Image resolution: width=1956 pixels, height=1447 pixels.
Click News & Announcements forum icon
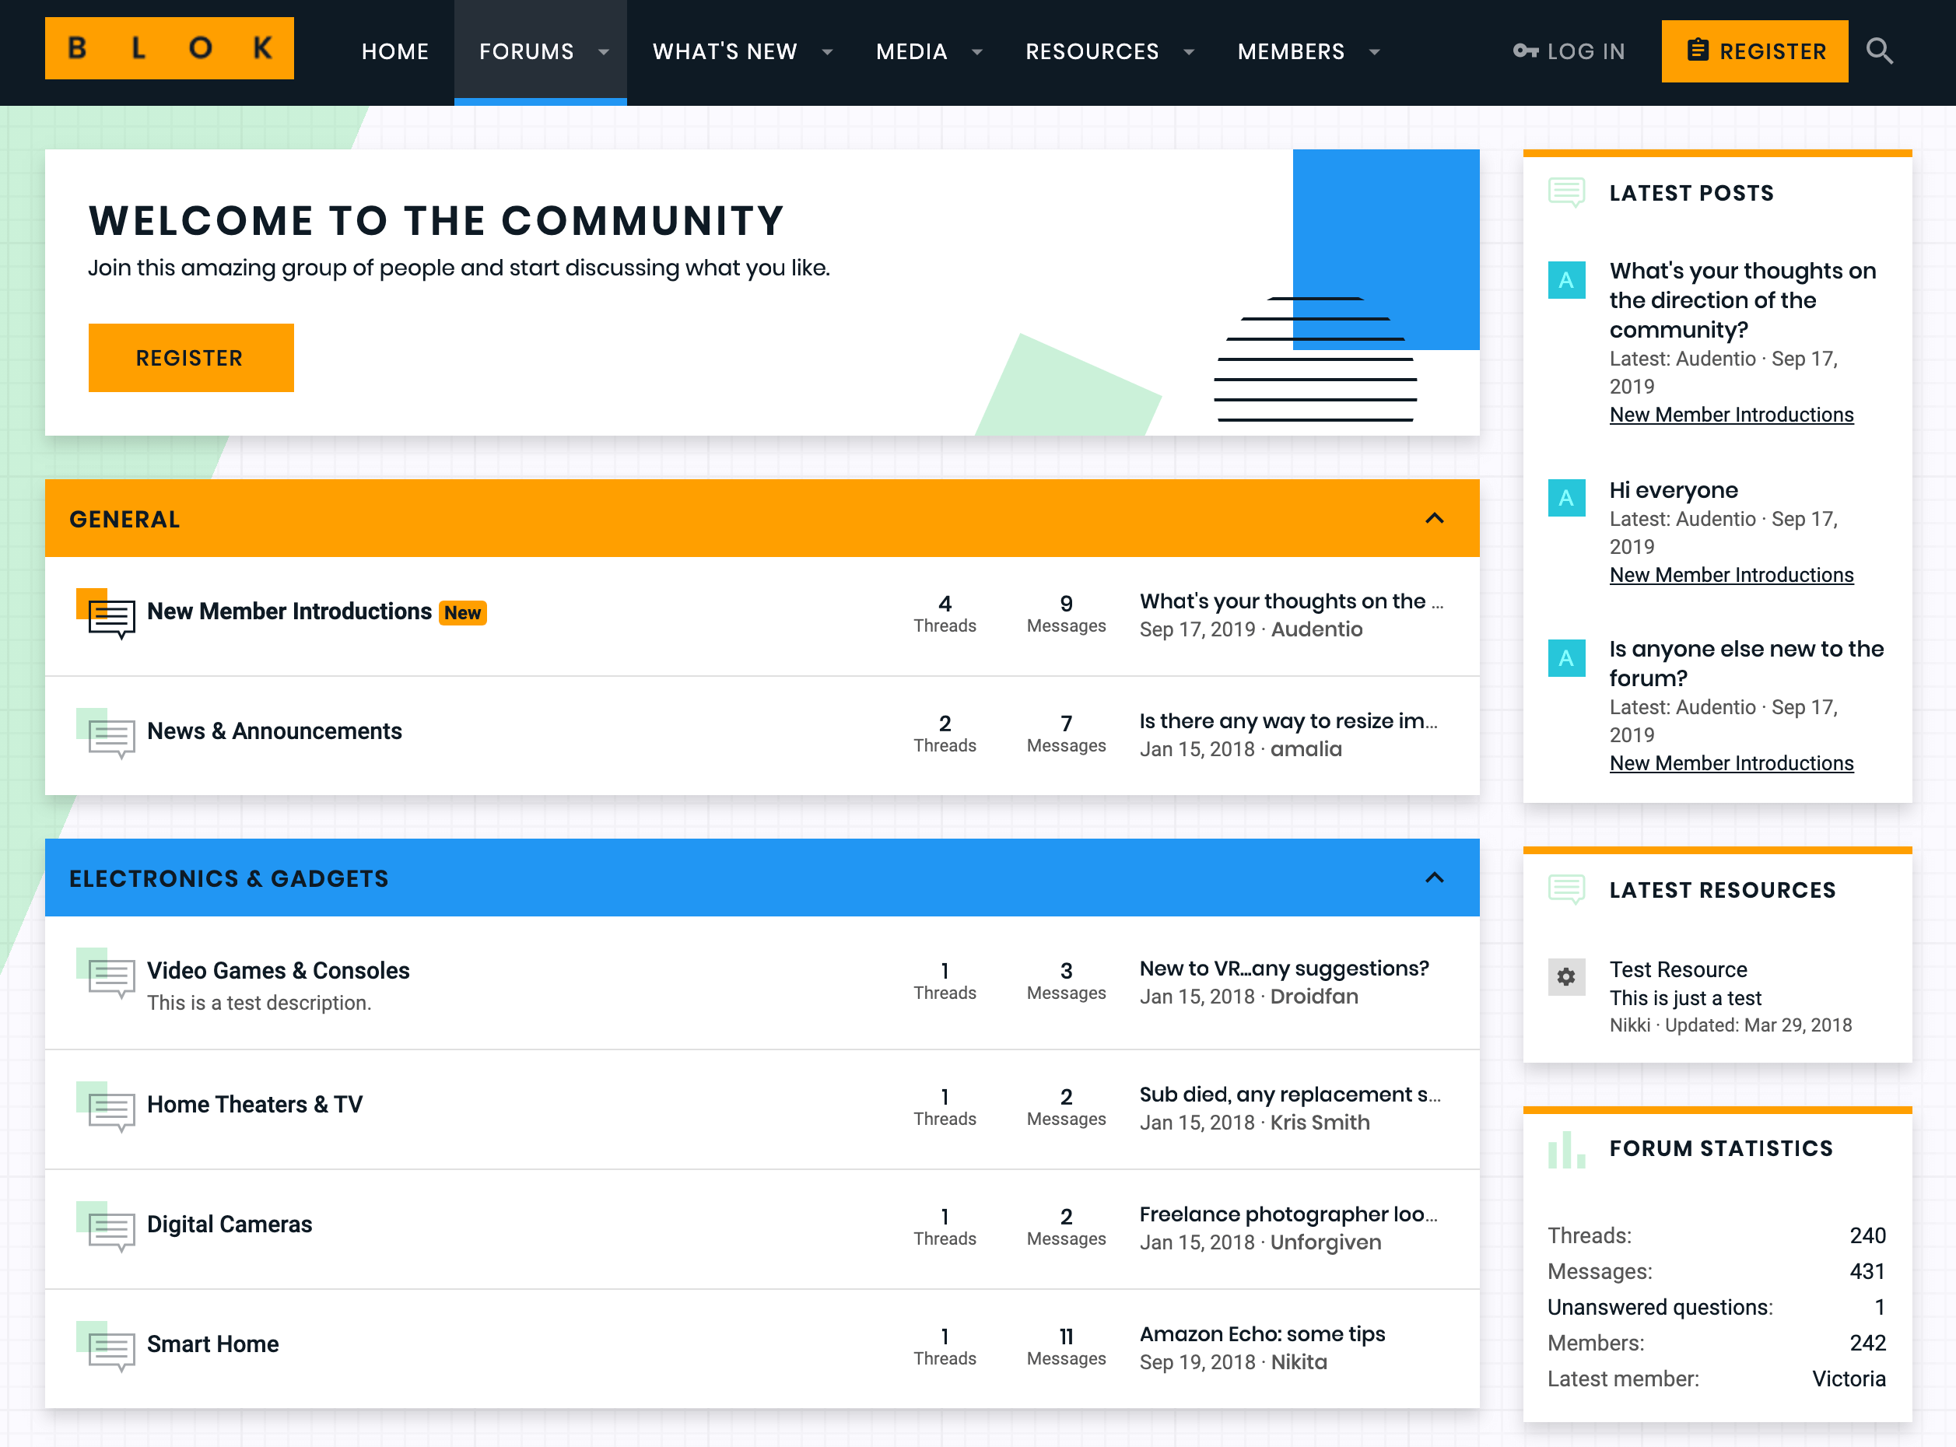point(109,734)
